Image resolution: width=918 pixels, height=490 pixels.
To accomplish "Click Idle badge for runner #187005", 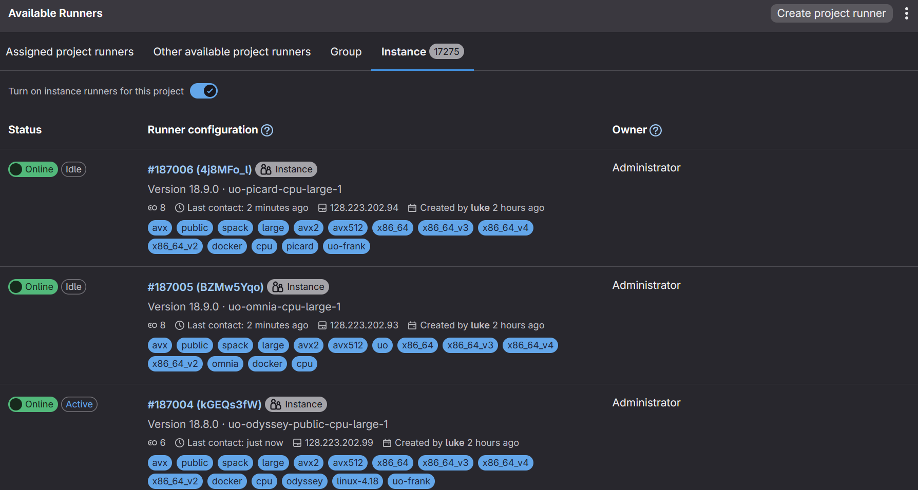I will (x=73, y=287).
